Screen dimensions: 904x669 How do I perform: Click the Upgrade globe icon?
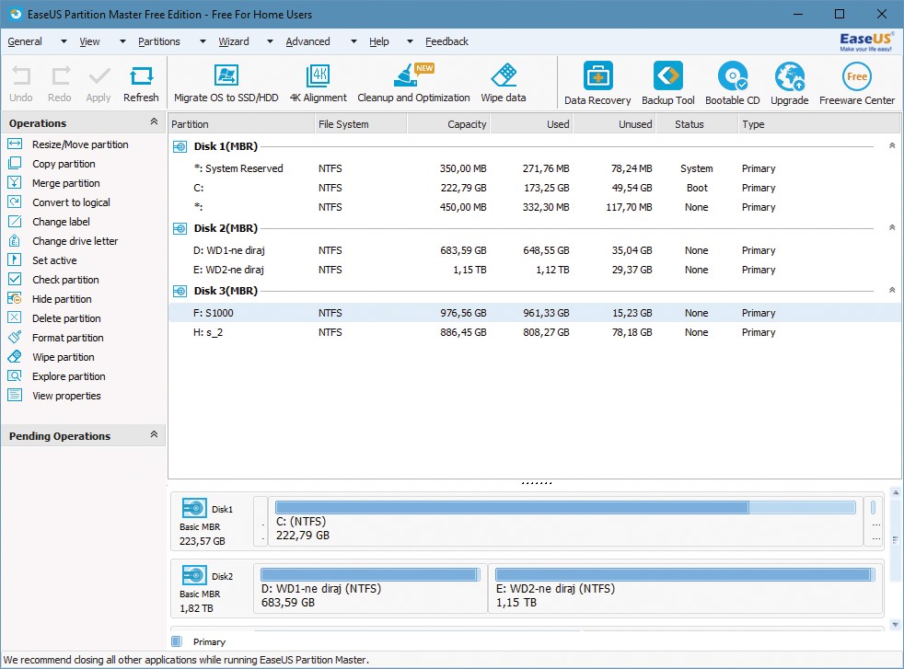click(790, 76)
